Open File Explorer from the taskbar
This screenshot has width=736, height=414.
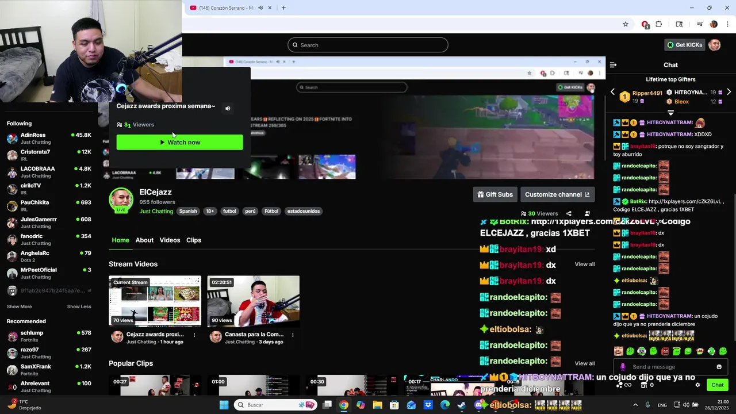(x=377, y=405)
